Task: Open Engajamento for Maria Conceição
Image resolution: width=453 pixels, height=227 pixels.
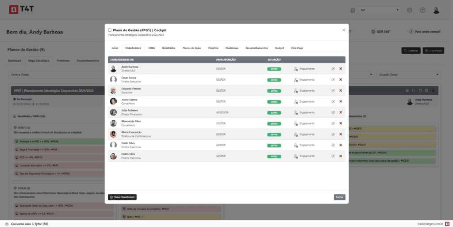Action: (x=296, y=134)
